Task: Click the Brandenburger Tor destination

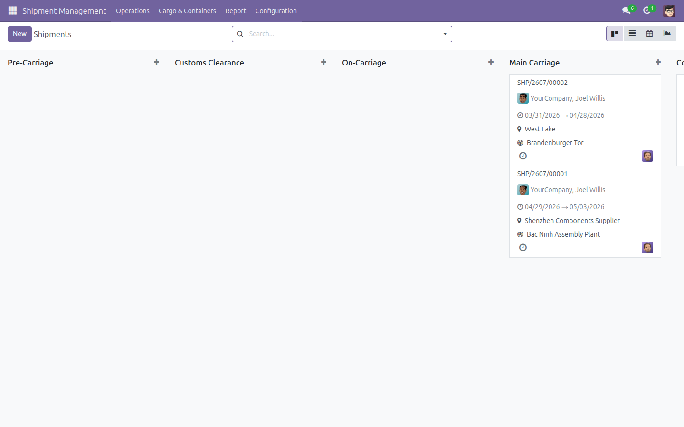Action: 555,143
